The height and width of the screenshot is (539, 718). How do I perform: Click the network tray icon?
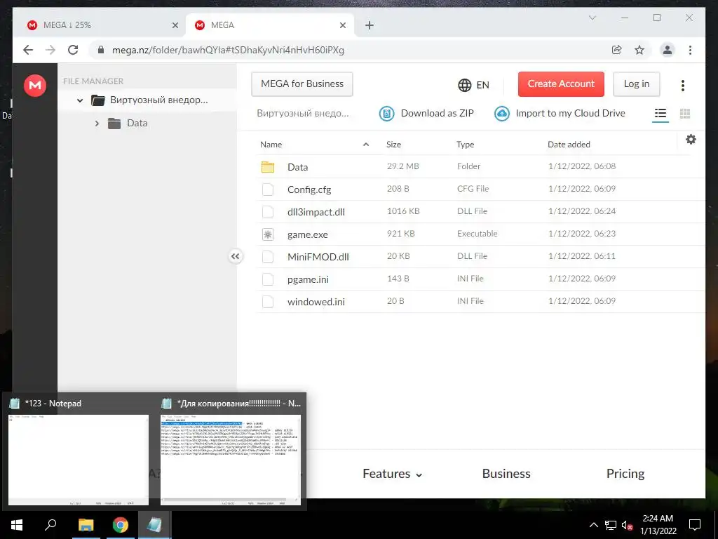pos(611,525)
